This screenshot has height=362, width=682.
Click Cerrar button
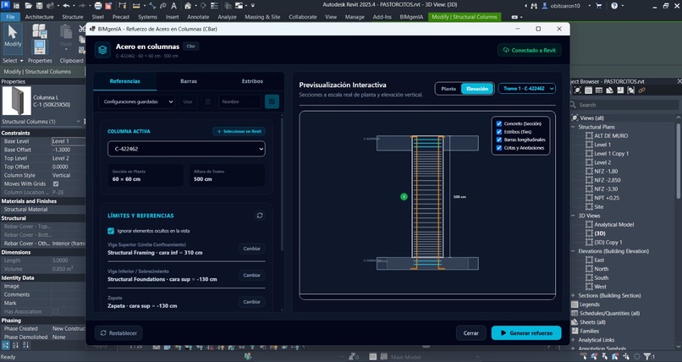click(x=471, y=333)
